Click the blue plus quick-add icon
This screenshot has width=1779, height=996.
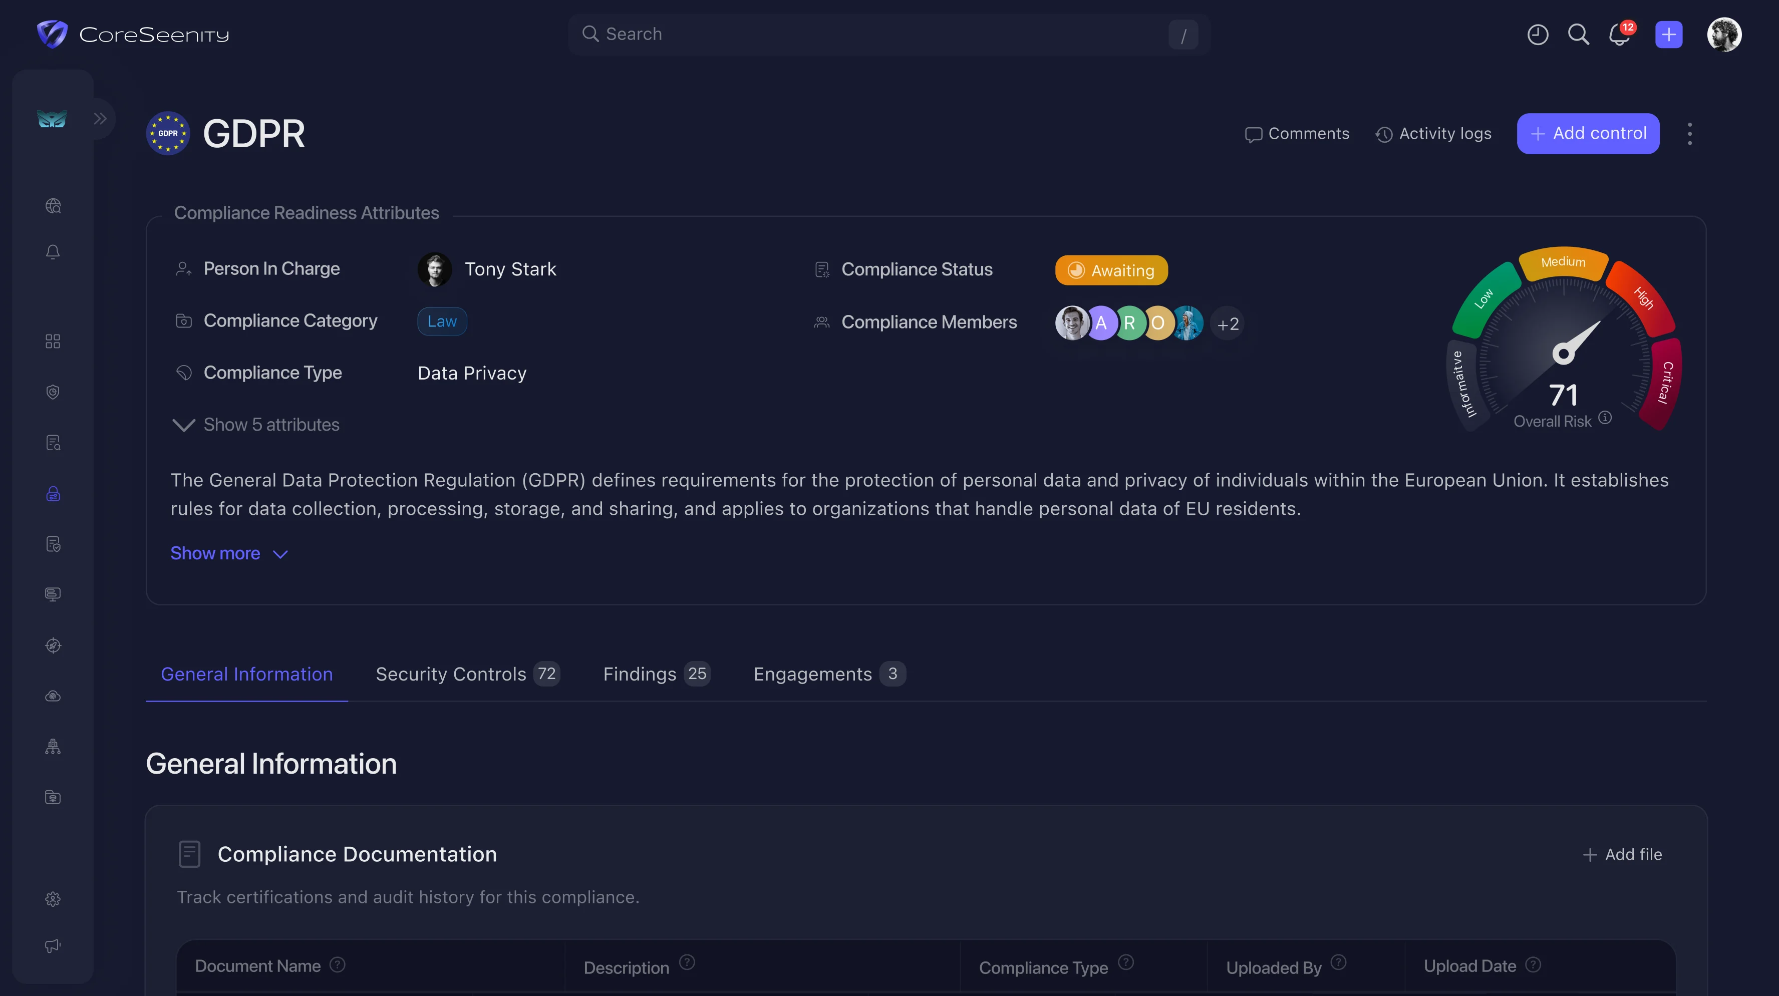(x=1668, y=35)
